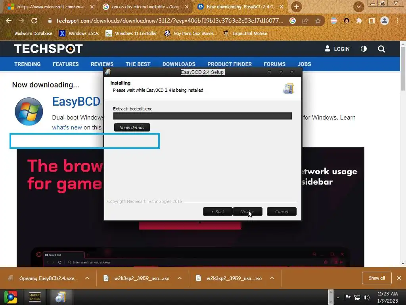
Task: Open the FEATURES nav item
Action: [66, 64]
